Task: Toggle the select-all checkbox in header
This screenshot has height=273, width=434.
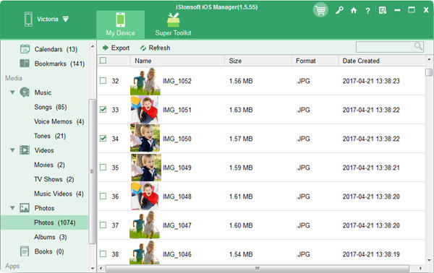Action: [x=103, y=60]
